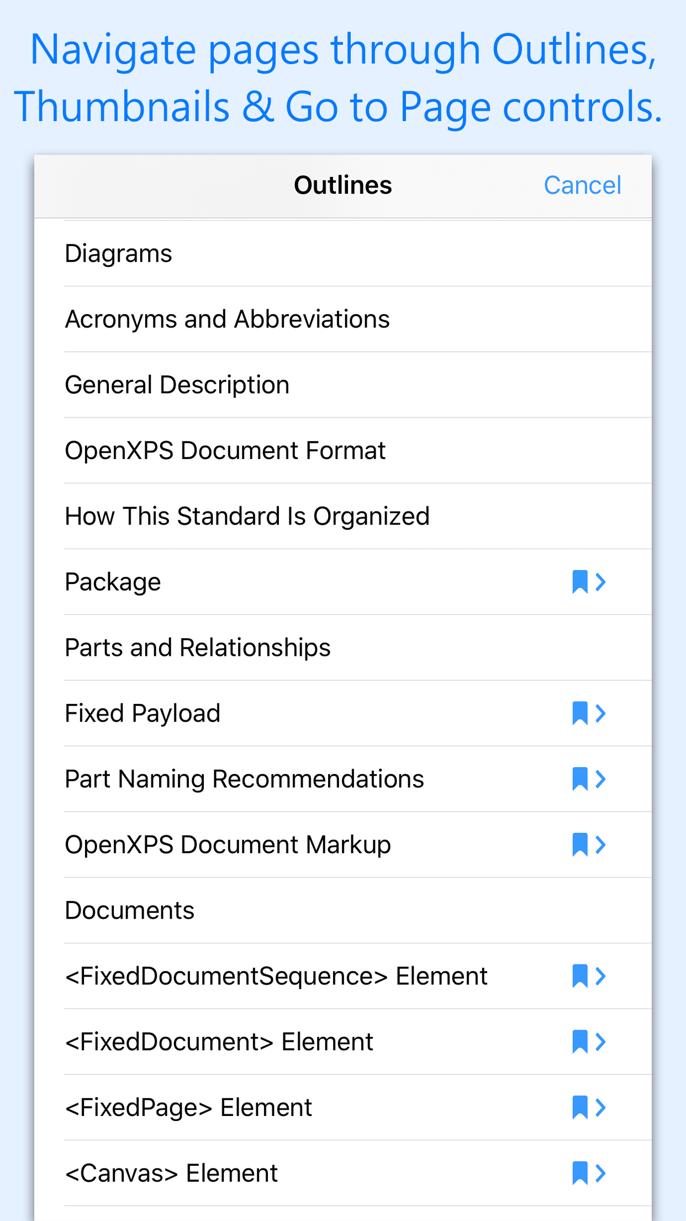Cancel the Outlines panel
The width and height of the screenshot is (686, 1221).
582,185
